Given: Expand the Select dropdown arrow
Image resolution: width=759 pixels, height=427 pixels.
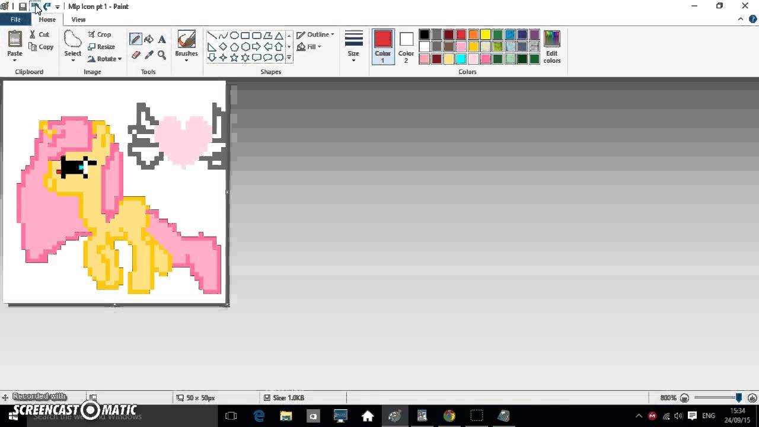Looking at the screenshot, I should [x=72, y=60].
